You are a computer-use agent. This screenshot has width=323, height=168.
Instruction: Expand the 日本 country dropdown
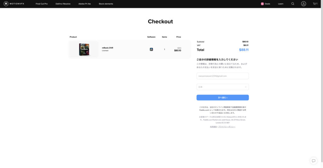pos(222,87)
